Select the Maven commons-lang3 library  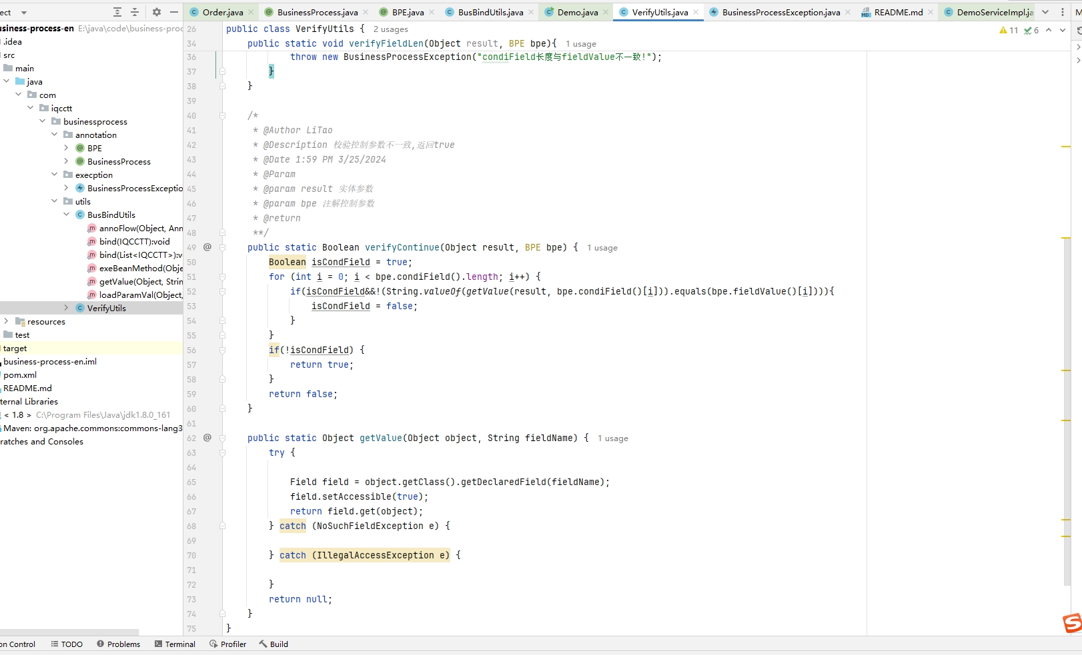pyautogui.click(x=92, y=428)
